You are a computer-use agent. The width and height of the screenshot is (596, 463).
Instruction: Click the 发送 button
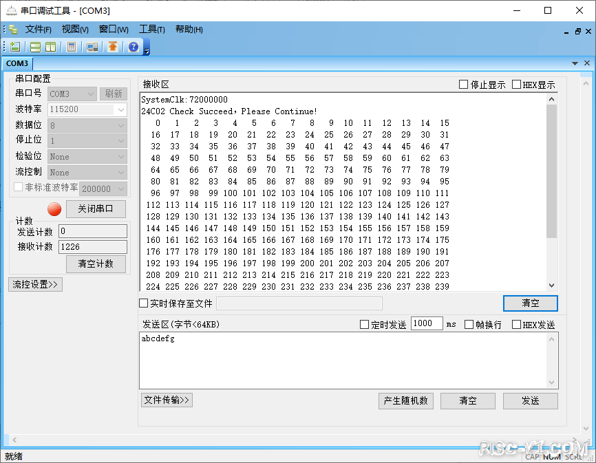pyautogui.click(x=530, y=401)
